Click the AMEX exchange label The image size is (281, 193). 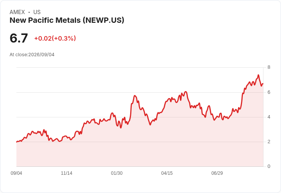click(x=17, y=12)
